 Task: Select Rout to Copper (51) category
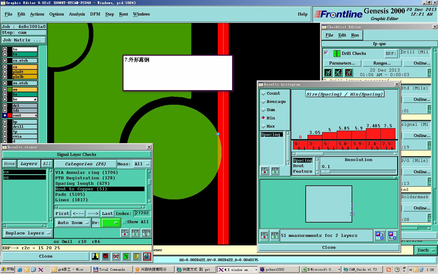point(100,189)
